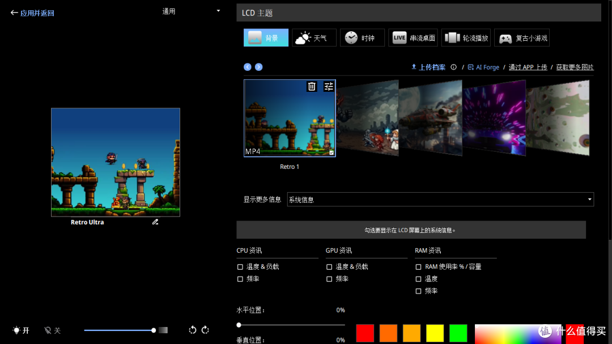This screenshot has width=612, height=344.
Task: Click the 上传档案 upload link
Action: coord(428,67)
